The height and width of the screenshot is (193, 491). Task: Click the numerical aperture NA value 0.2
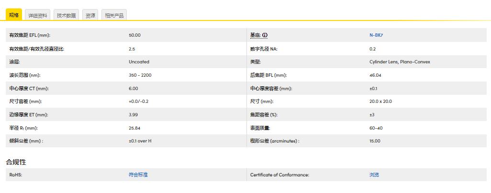[372, 49]
